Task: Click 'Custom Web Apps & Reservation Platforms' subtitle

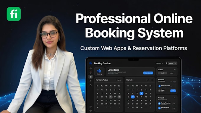Action: (x=134, y=48)
